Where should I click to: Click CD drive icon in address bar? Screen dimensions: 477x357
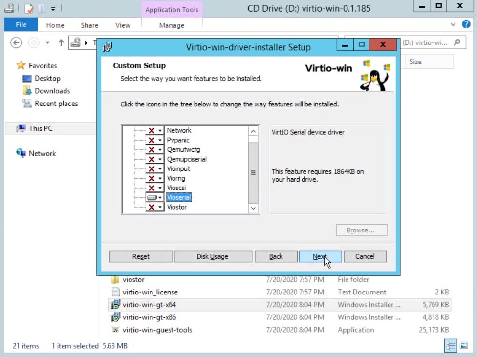75,42
